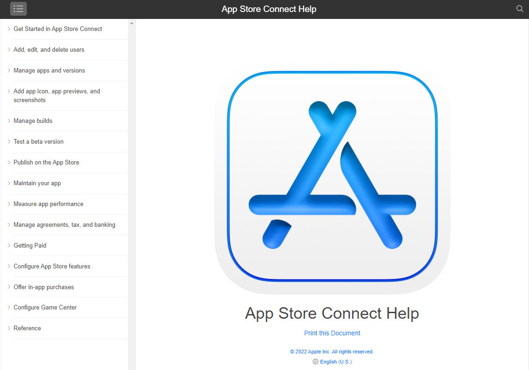Select Offer in-app purchases topic

[x=44, y=287]
